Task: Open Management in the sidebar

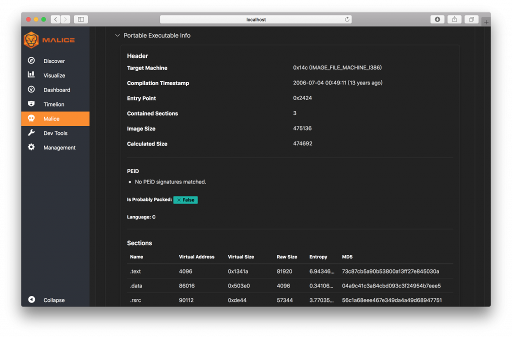Action: (59, 147)
